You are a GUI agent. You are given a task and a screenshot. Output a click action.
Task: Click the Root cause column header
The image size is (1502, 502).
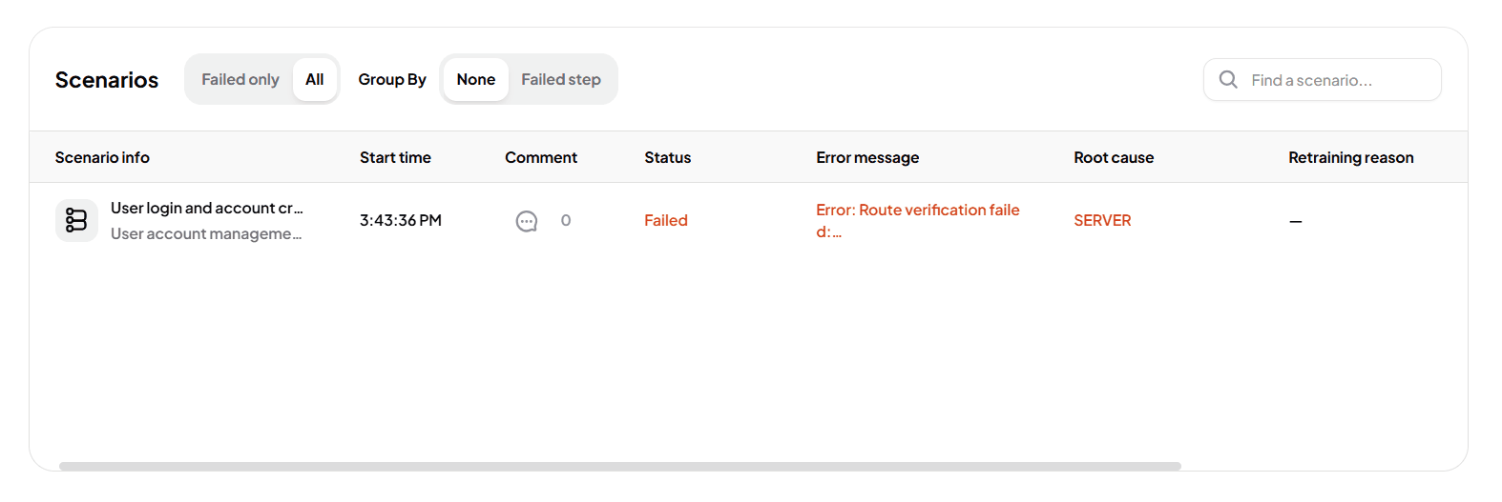pyautogui.click(x=1114, y=157)
